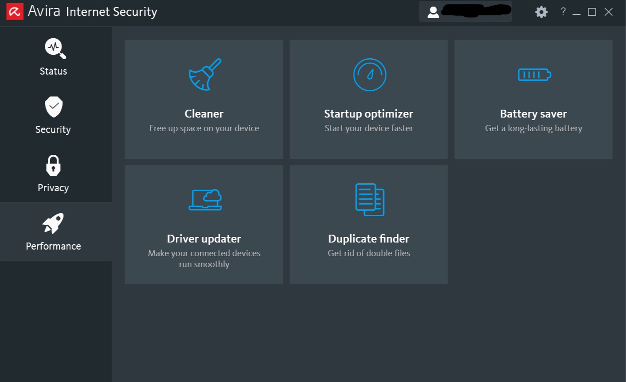Click the user profile avatar icon
626x382 pixels.
433,12
